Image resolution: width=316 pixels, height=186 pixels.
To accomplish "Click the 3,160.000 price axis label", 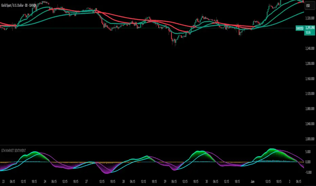I will pos(310,78).
